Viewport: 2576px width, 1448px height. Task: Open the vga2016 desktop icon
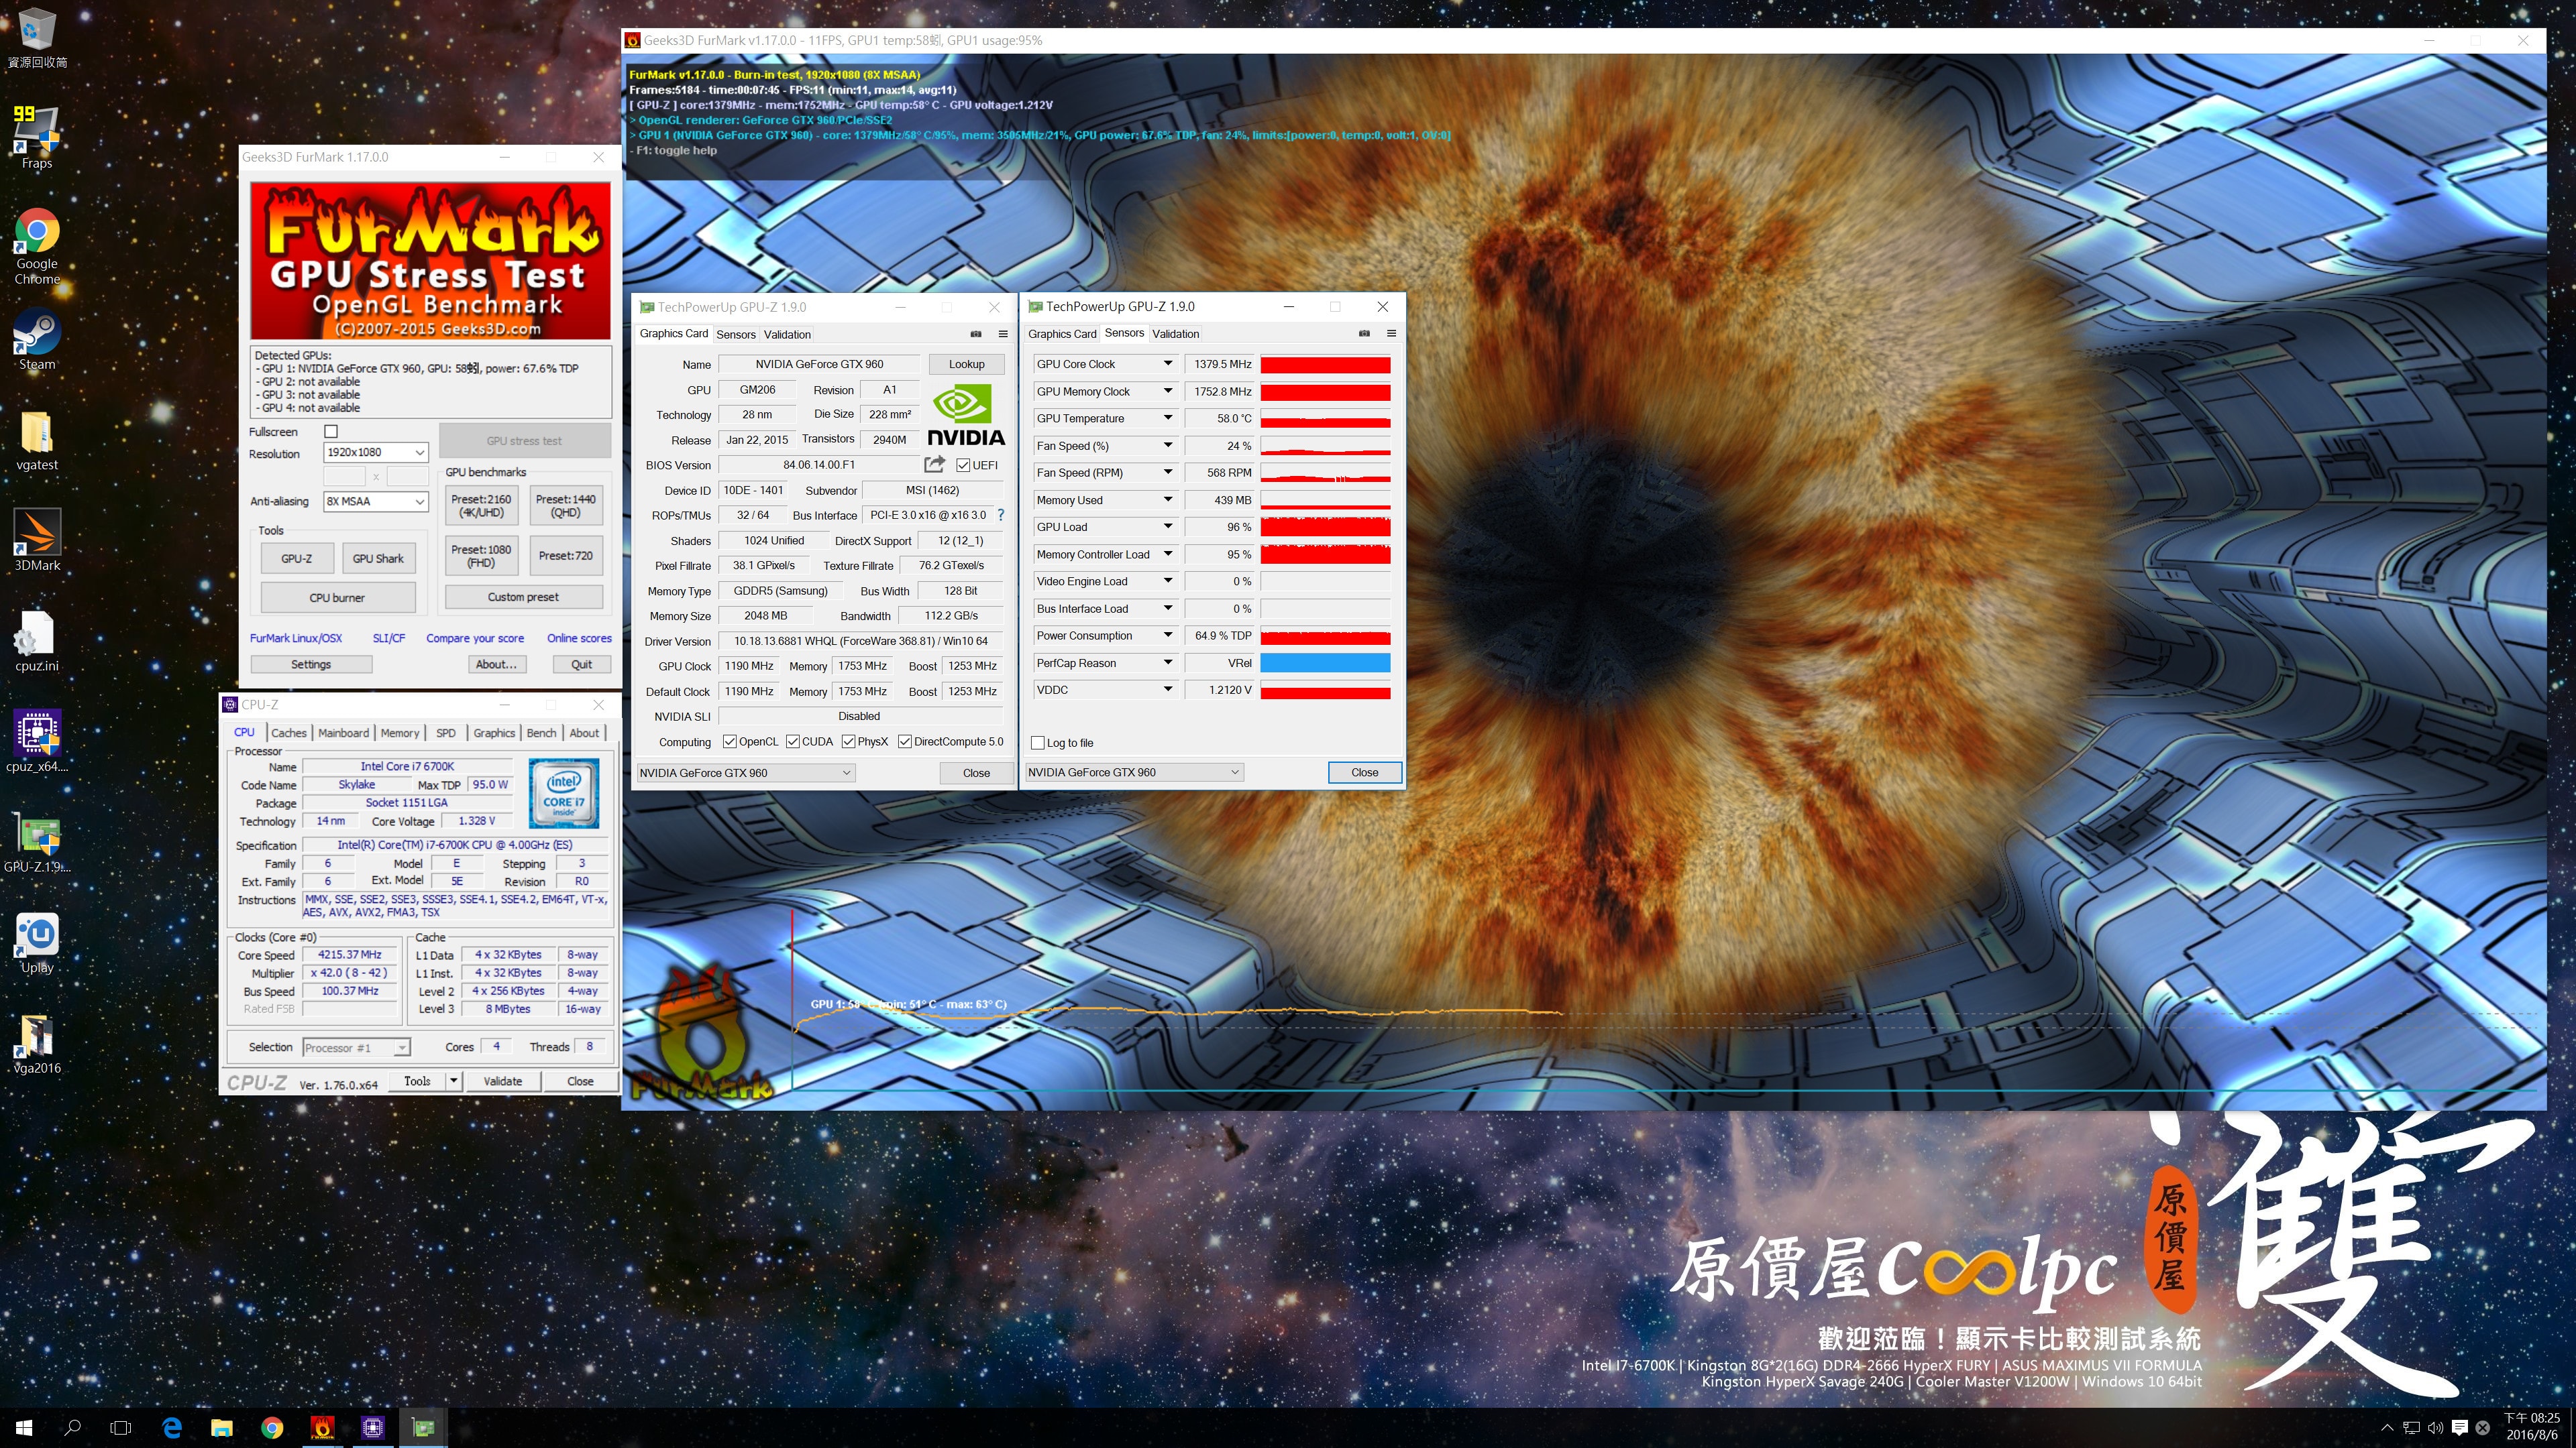[37, 1043]
